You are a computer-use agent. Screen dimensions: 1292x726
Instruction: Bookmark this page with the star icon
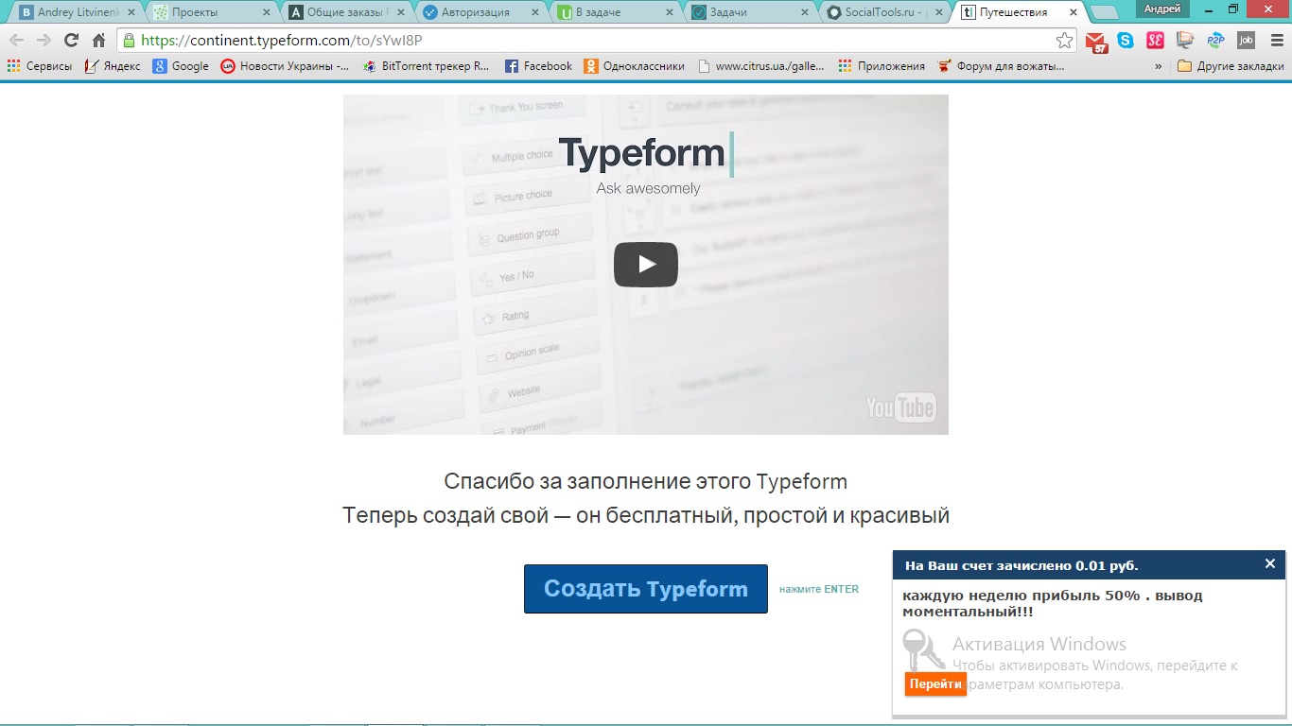pos(1064,41)
